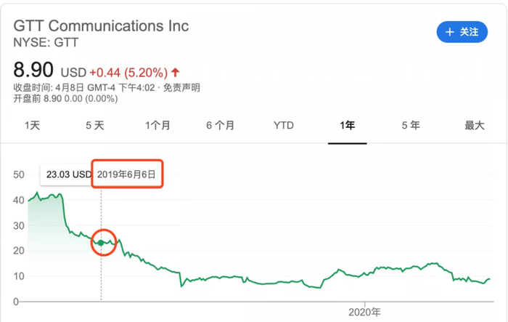
Task: Click the 2019年6月6日 date label
Action: point(127,174)
